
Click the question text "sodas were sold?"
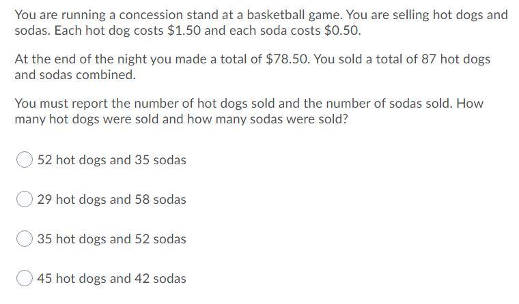pos(299,119)
